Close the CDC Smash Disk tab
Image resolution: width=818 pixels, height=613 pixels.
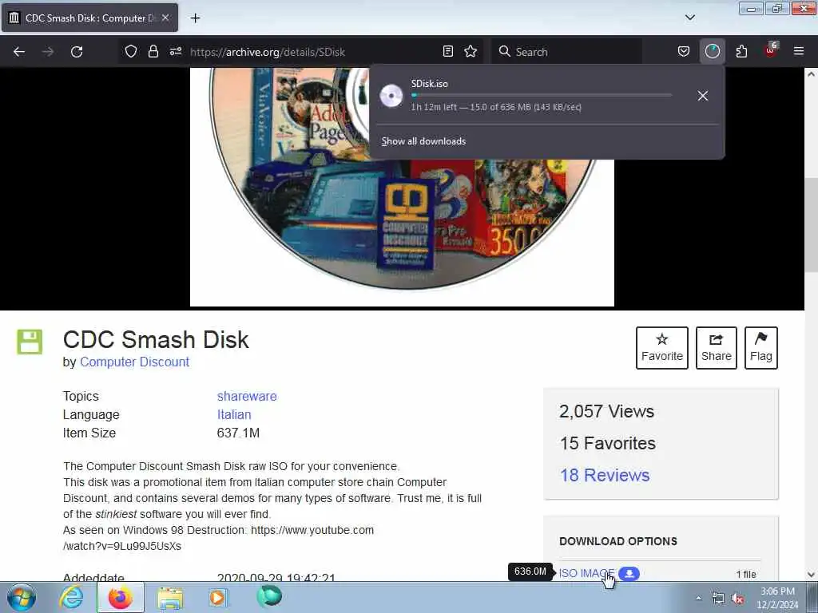[165, 18]
